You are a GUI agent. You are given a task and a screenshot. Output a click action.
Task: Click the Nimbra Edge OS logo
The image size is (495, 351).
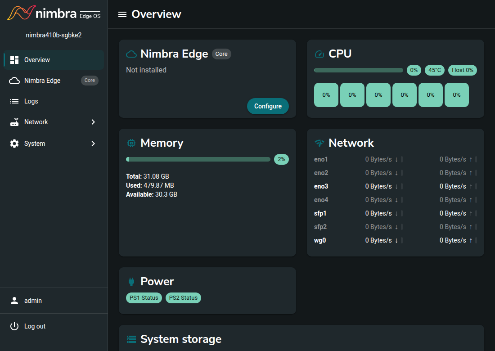coord(54,13)
